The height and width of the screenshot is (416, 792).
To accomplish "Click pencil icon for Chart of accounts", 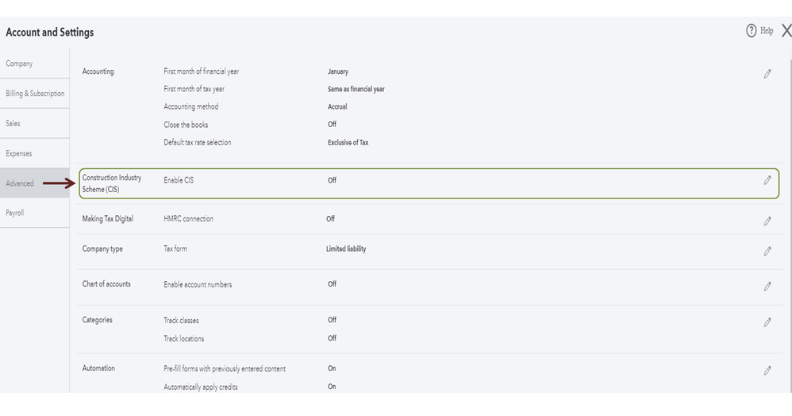I will [767, 287].
